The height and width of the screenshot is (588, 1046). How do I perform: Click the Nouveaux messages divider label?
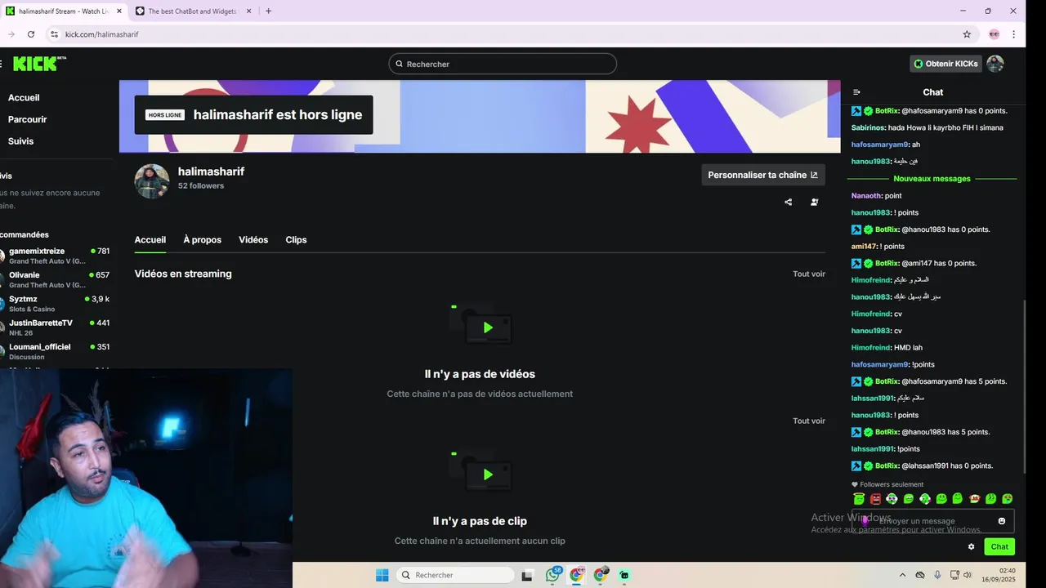click(x=932, y=179)
